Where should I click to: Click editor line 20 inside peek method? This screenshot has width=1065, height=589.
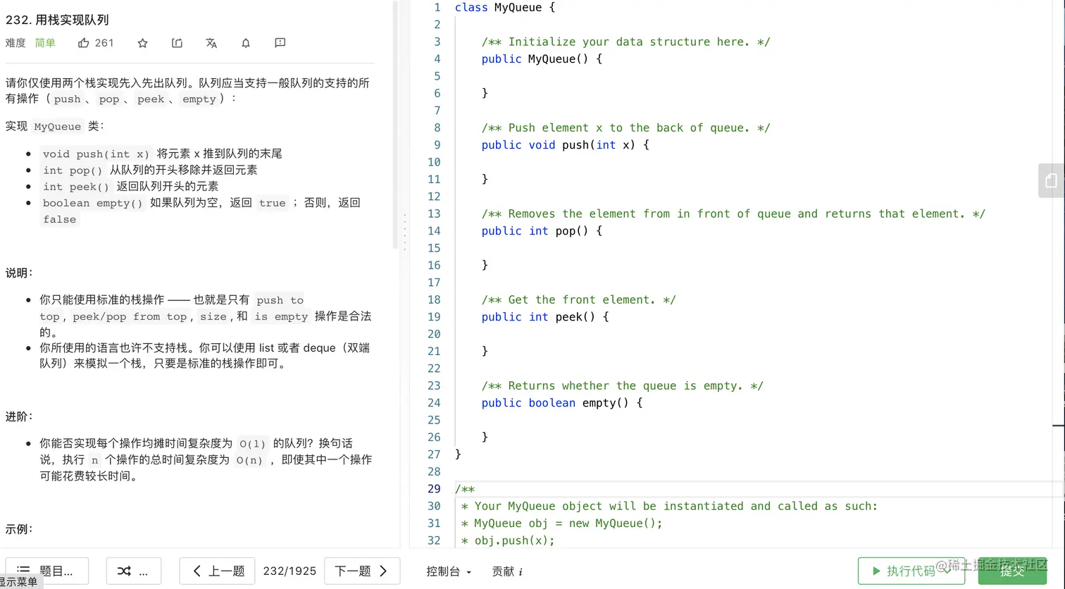point(754,334)
